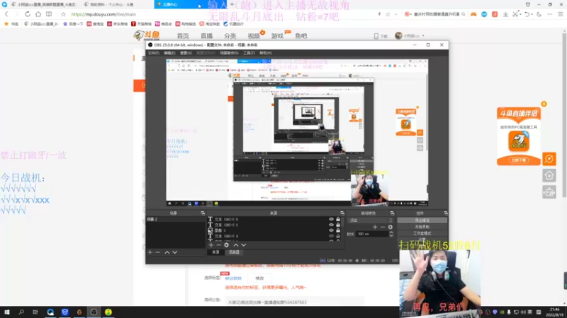Enable 工作室模式 in OBS controls

point(422,233)
